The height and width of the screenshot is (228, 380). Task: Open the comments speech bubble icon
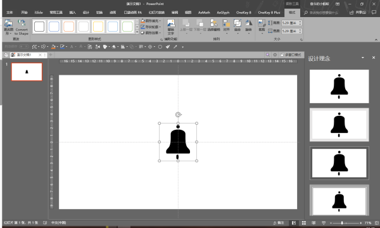coord(374,13)
